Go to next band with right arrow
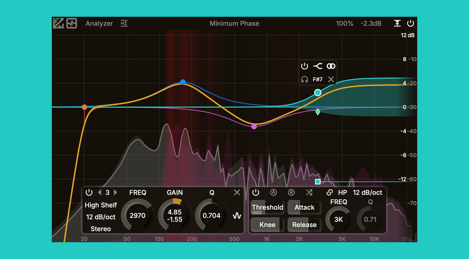Viewport: 469px width, 259px height. coord(115,192)
